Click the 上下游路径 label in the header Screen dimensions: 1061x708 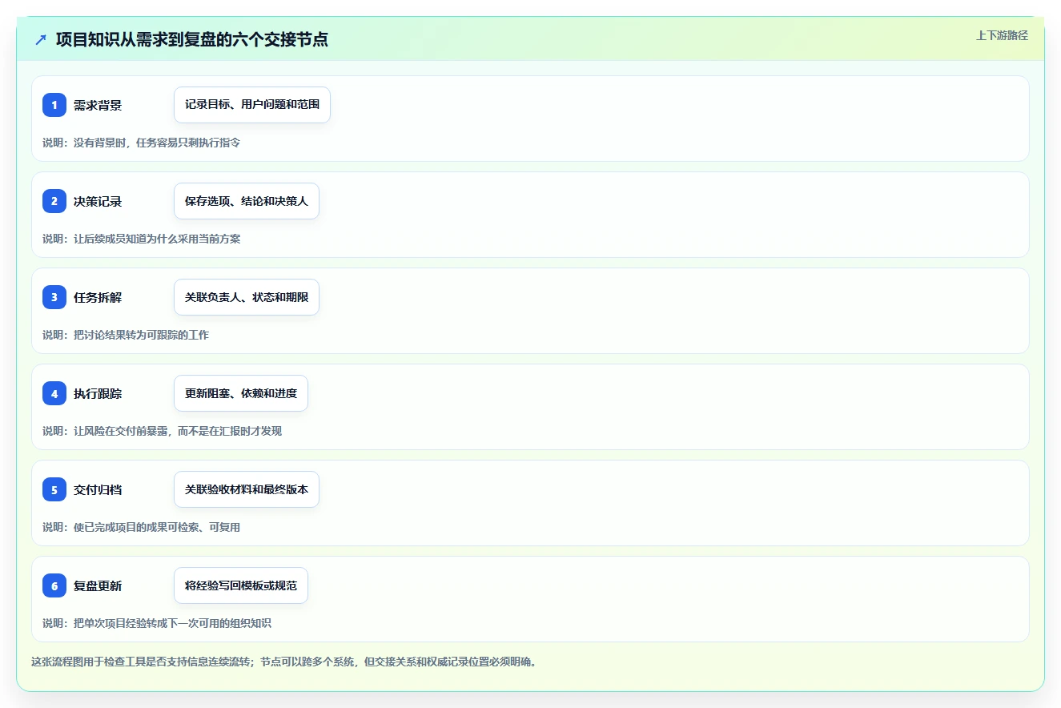1002,35
